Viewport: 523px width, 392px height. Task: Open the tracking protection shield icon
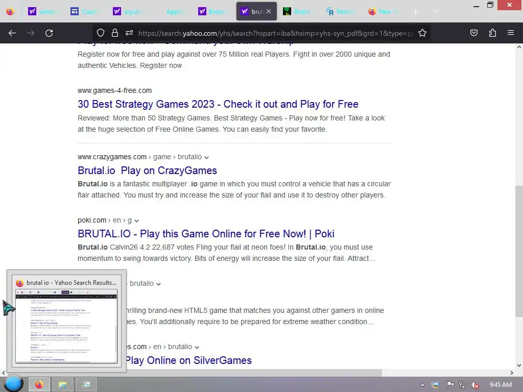[101, 33]
